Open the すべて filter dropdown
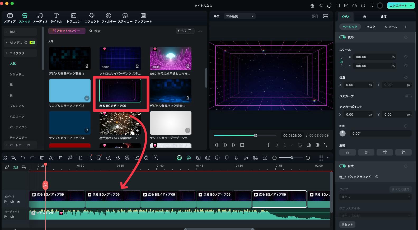The width and height of the screenshot is (418, 230). coord(185,31)
